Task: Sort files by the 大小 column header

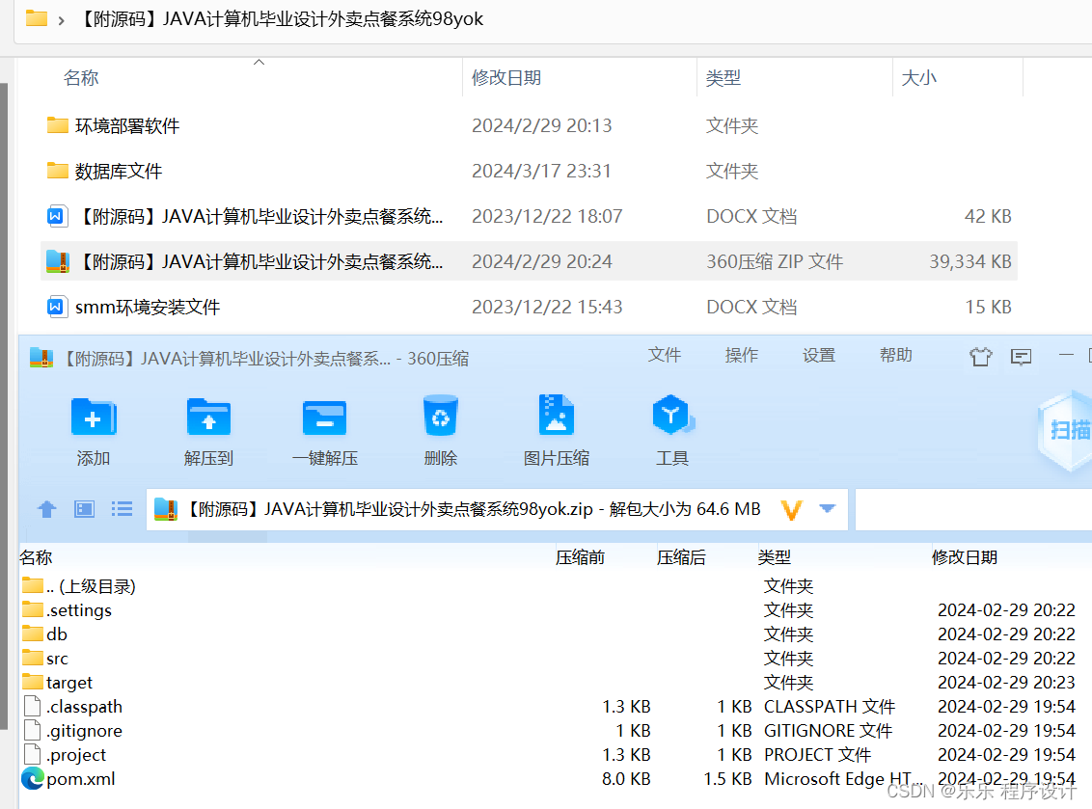Action: pos(918,77)
